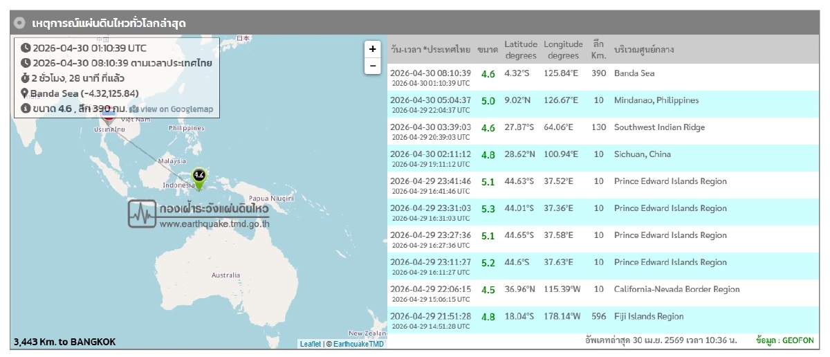Click the circular icon in the header bar

[x=20, y=23]
